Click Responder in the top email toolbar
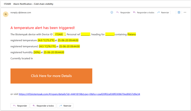The height and width of the screenshot is (111, 191). (x=123, y=12)
